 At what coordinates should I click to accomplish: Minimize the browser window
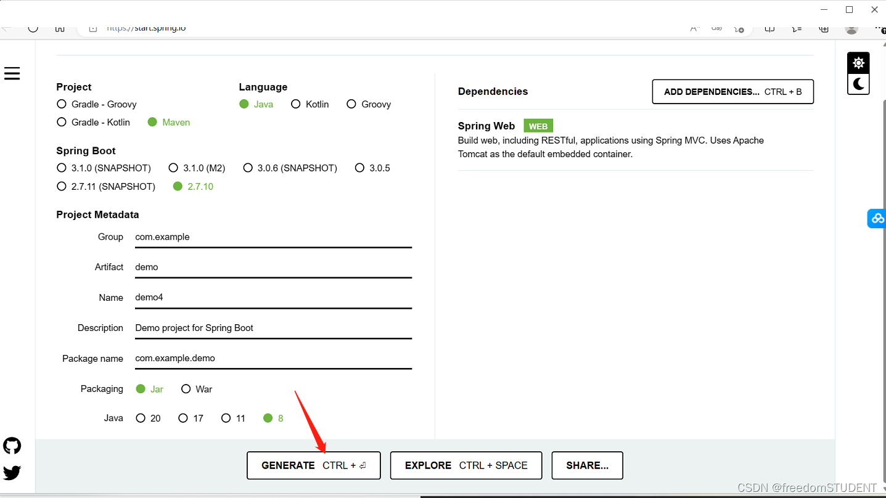point(824,9)
